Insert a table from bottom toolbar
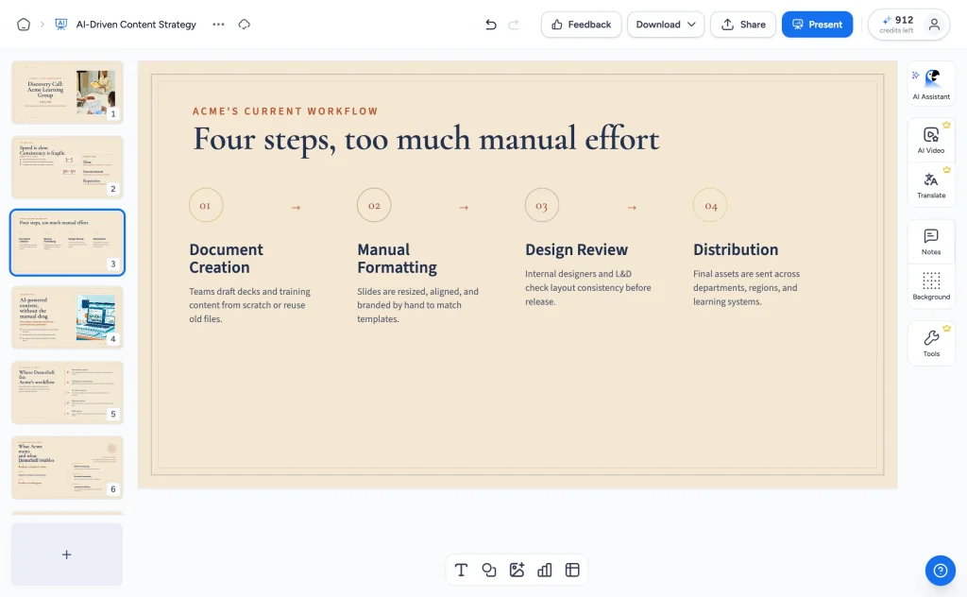967x597 pixels. tap(572, 570)
